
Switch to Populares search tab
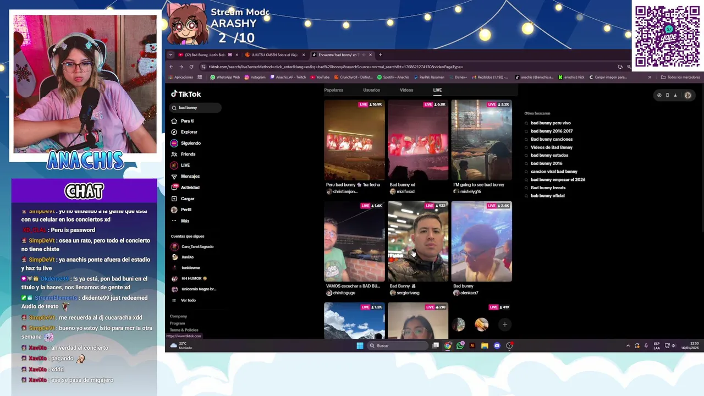[333, 90]
